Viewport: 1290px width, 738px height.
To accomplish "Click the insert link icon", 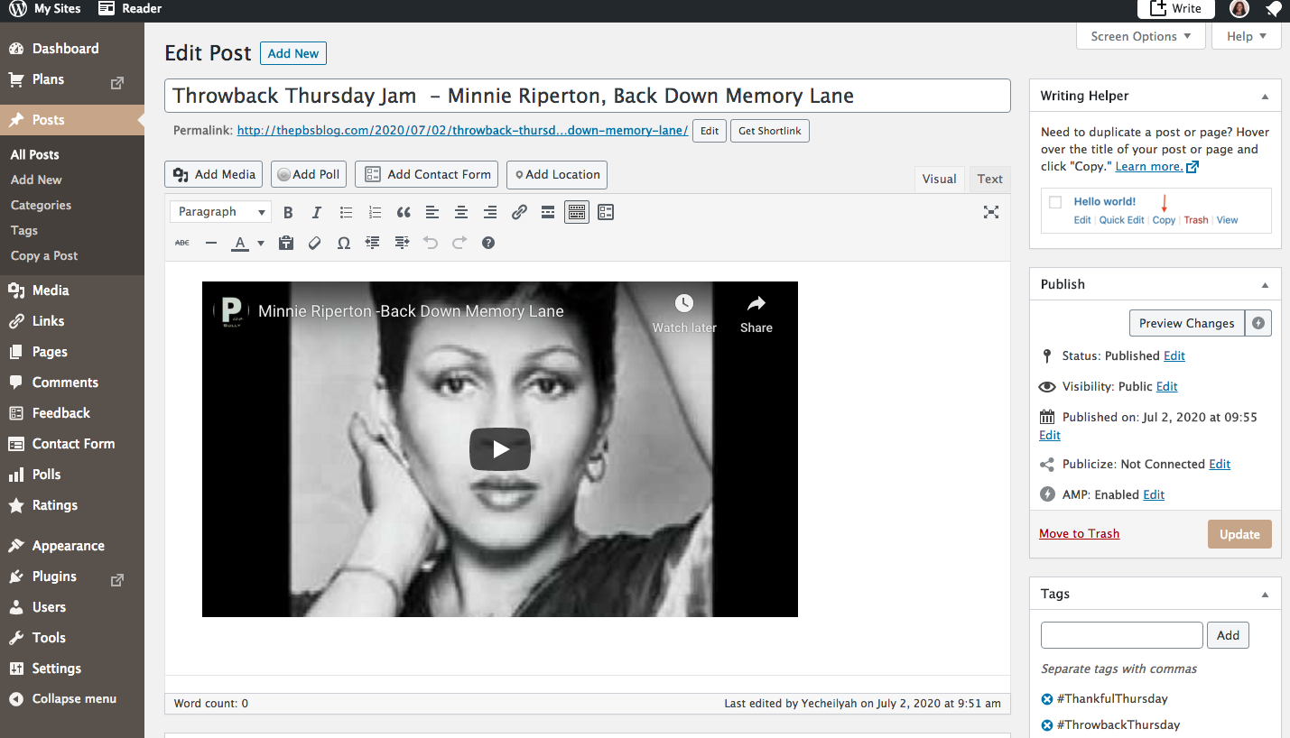I will 519,213.
